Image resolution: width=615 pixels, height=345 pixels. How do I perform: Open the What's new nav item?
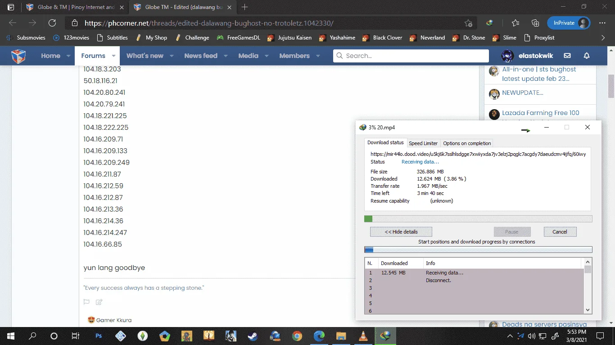145,56
